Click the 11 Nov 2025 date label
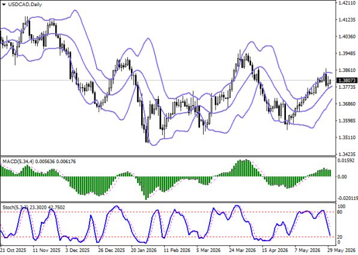The height and width of the screenshot is (255, 358). click(47, 250)
